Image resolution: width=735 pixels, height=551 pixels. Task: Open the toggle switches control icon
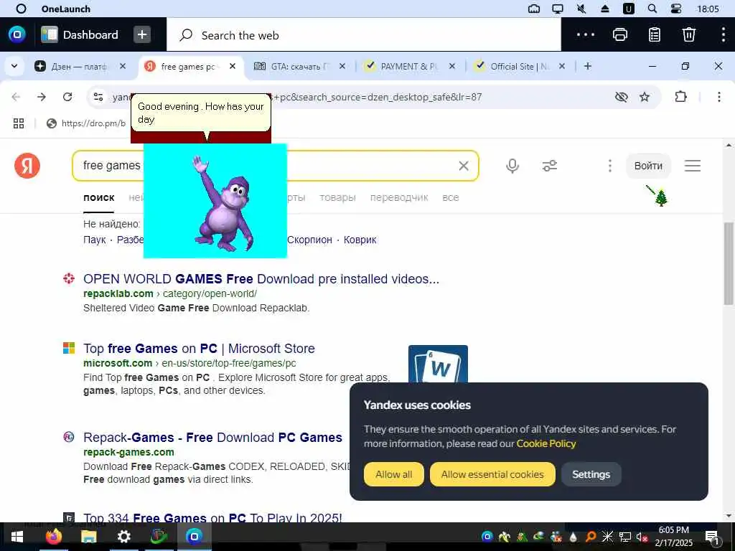[x=676, y=9]
